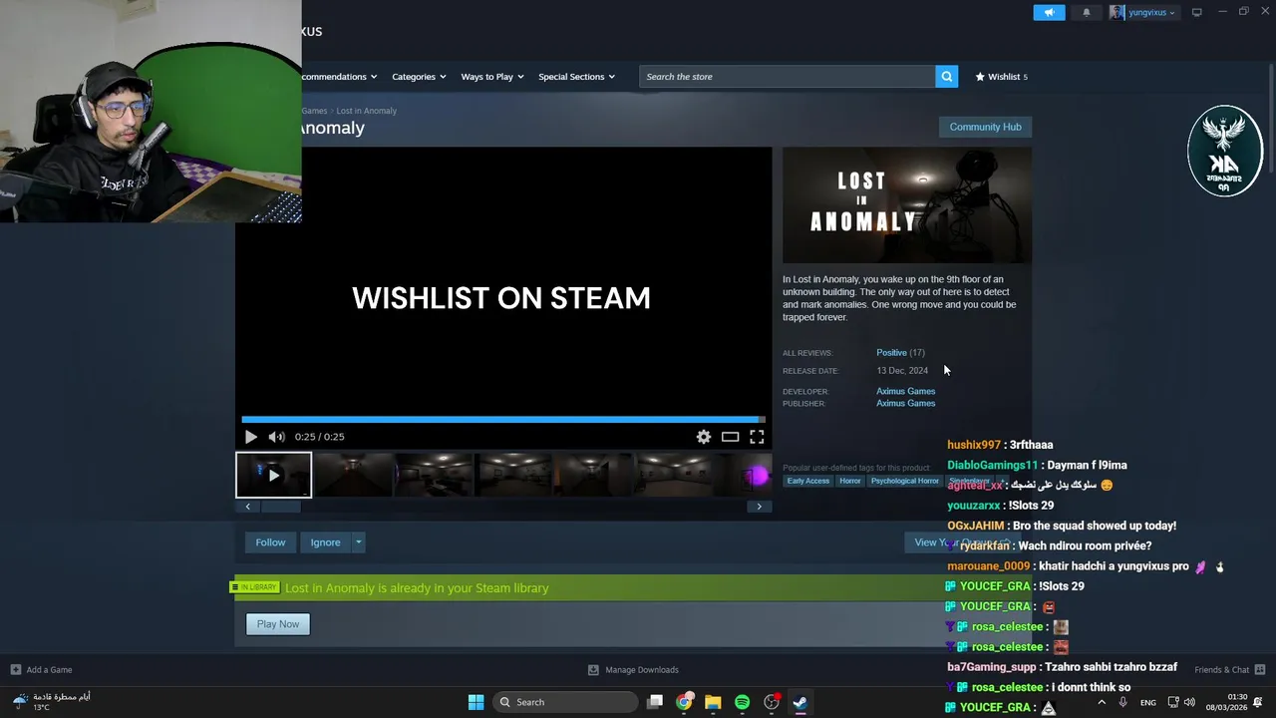
Task: Expand the Ways to Play menu
Action: coord(492,77)
